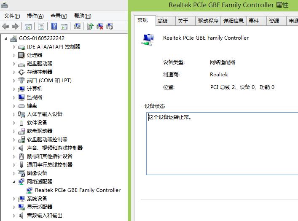Viewport: 298px width, 221px height.
Task: Switch to the 资源 tab
Action: pyautogui.click(x=277, y=21)
